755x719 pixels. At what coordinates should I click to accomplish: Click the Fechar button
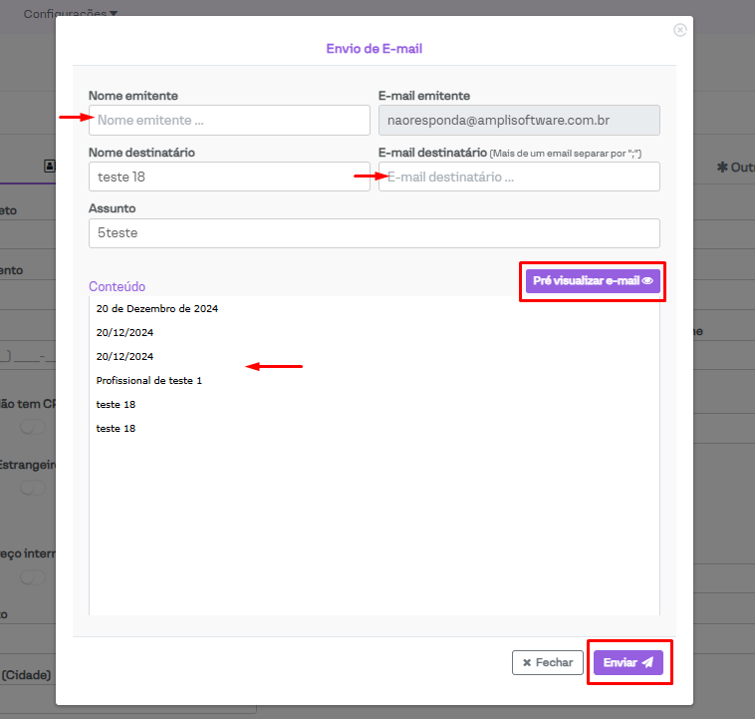click(548, 662)
